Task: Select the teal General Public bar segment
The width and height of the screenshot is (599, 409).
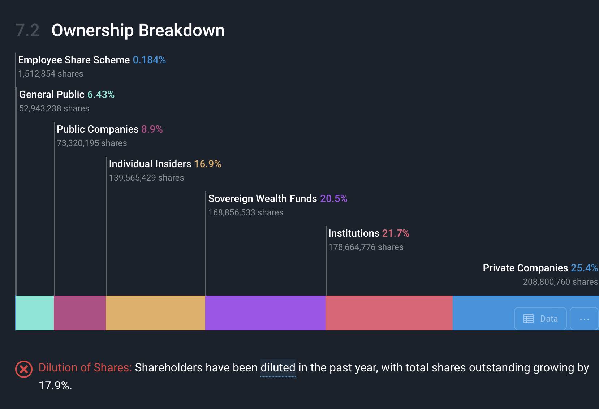Action: coord(35,313)
